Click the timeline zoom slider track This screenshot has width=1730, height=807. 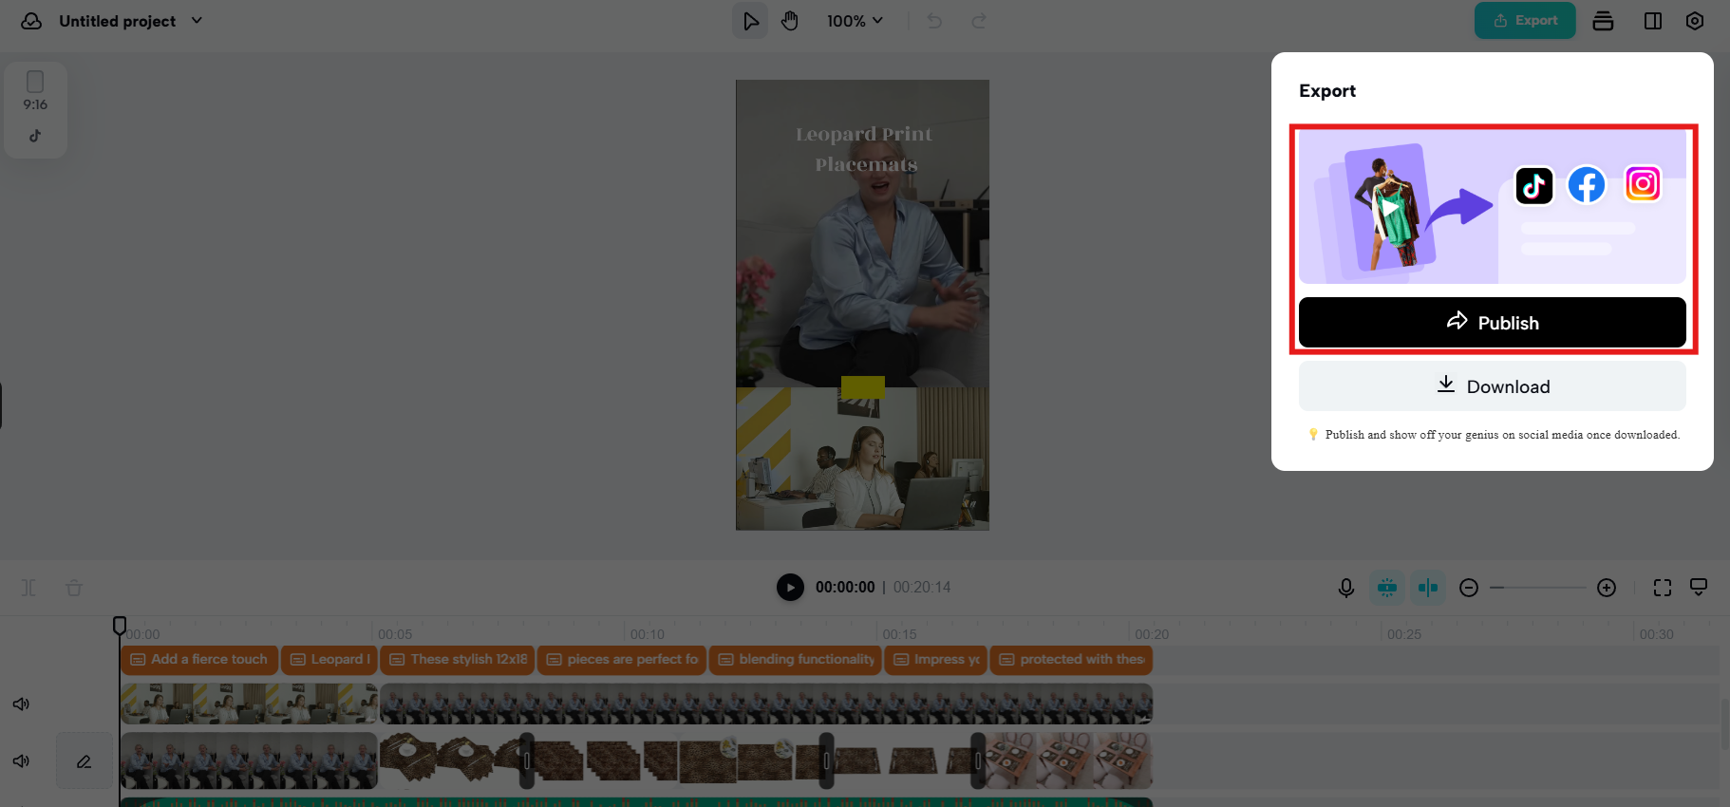(x=1537, y=588)
